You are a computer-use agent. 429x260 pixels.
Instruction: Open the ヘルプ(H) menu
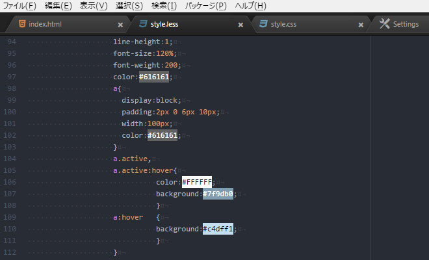[x=251, y=6]
